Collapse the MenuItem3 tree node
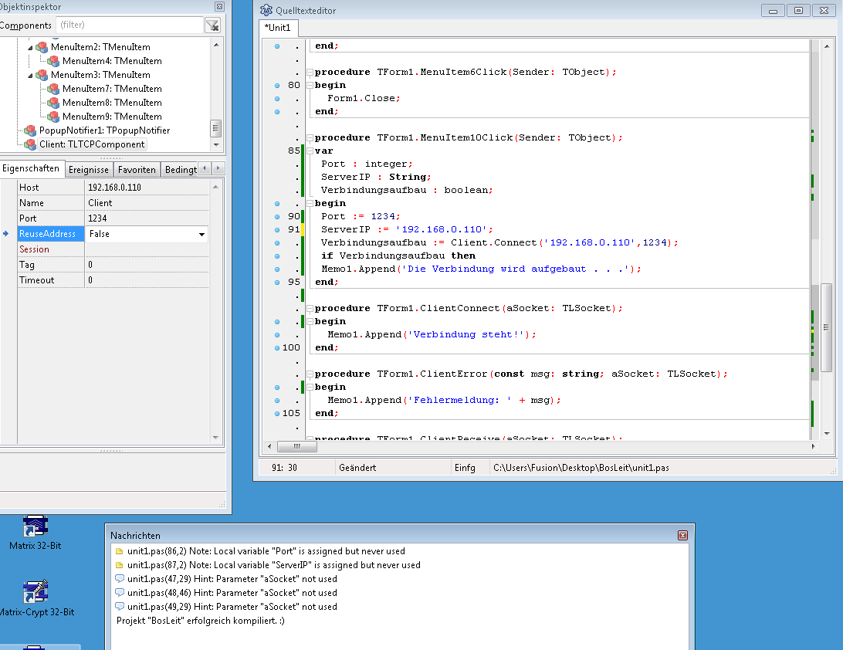Image resolution: width=843 pixels, height=650 pixels. [31, 75]
